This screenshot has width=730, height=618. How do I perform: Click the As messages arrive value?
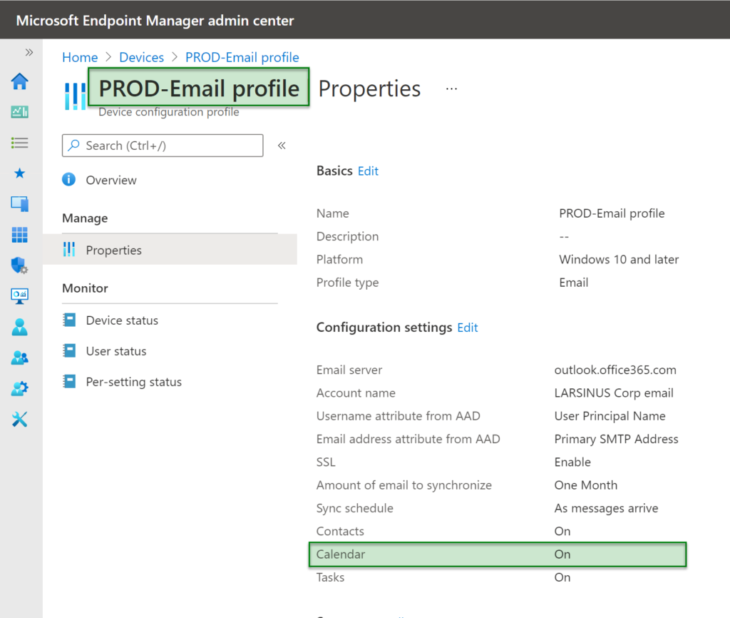pos(606,509)
